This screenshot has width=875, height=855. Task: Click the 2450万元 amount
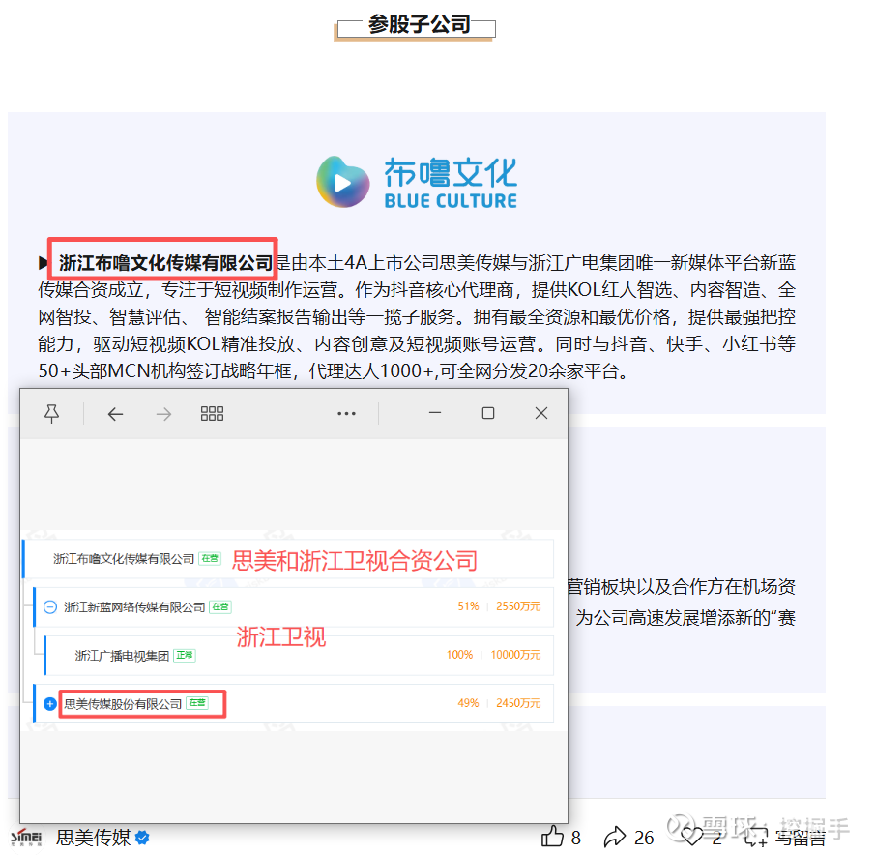[x=518, y=703]
